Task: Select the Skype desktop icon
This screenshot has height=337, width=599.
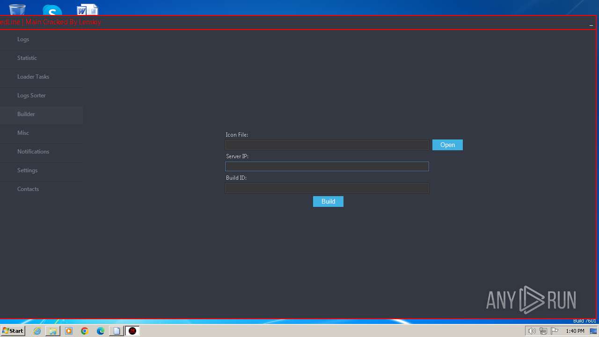Action: 52,10
